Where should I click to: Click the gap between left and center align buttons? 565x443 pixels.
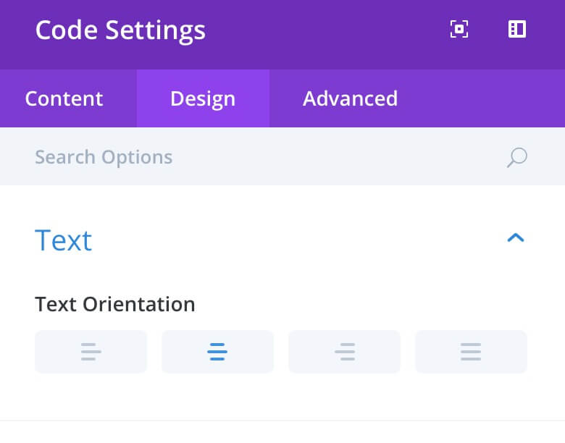tap(154, 352)
